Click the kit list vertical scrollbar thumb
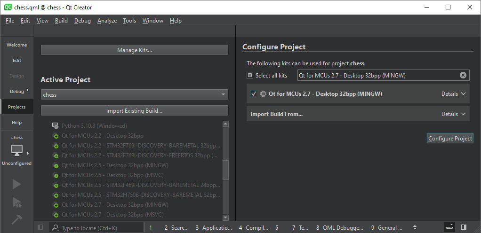Screen dimensions: 481x233 (x=225, y=170)
